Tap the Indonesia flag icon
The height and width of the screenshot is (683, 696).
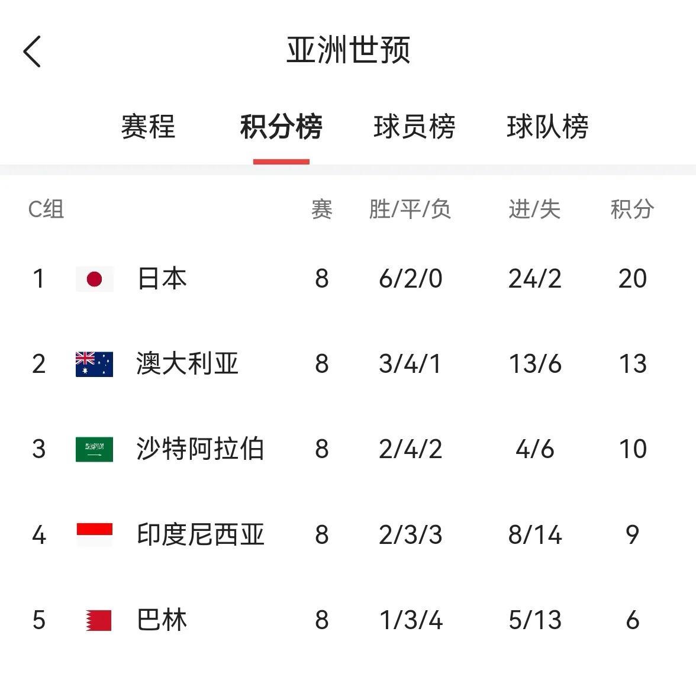tap(95, 534)
